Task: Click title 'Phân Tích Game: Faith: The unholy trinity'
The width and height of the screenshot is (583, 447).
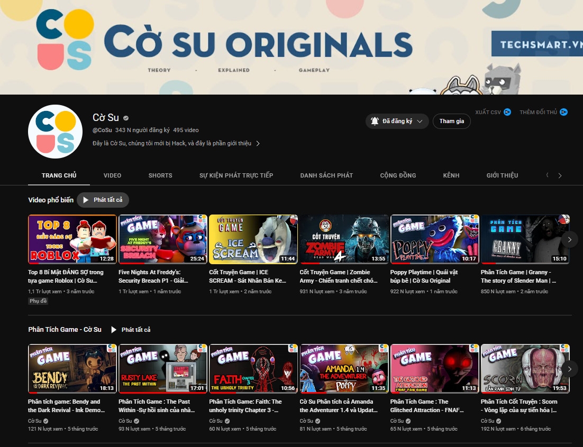Action: click(245, 406)
